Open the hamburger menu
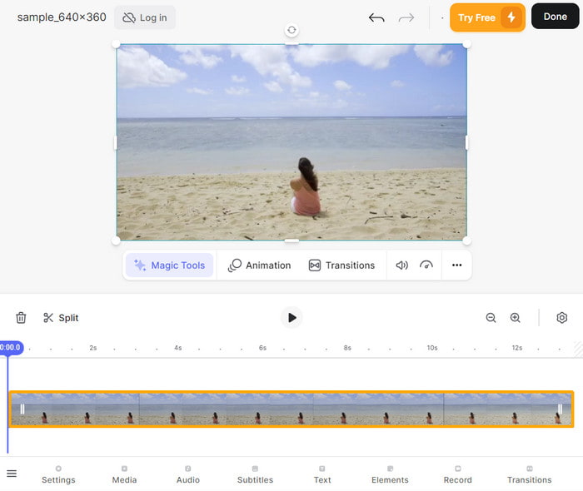This screenshot has height=491, width=583. pyautogui.click(x=12, y=474)
